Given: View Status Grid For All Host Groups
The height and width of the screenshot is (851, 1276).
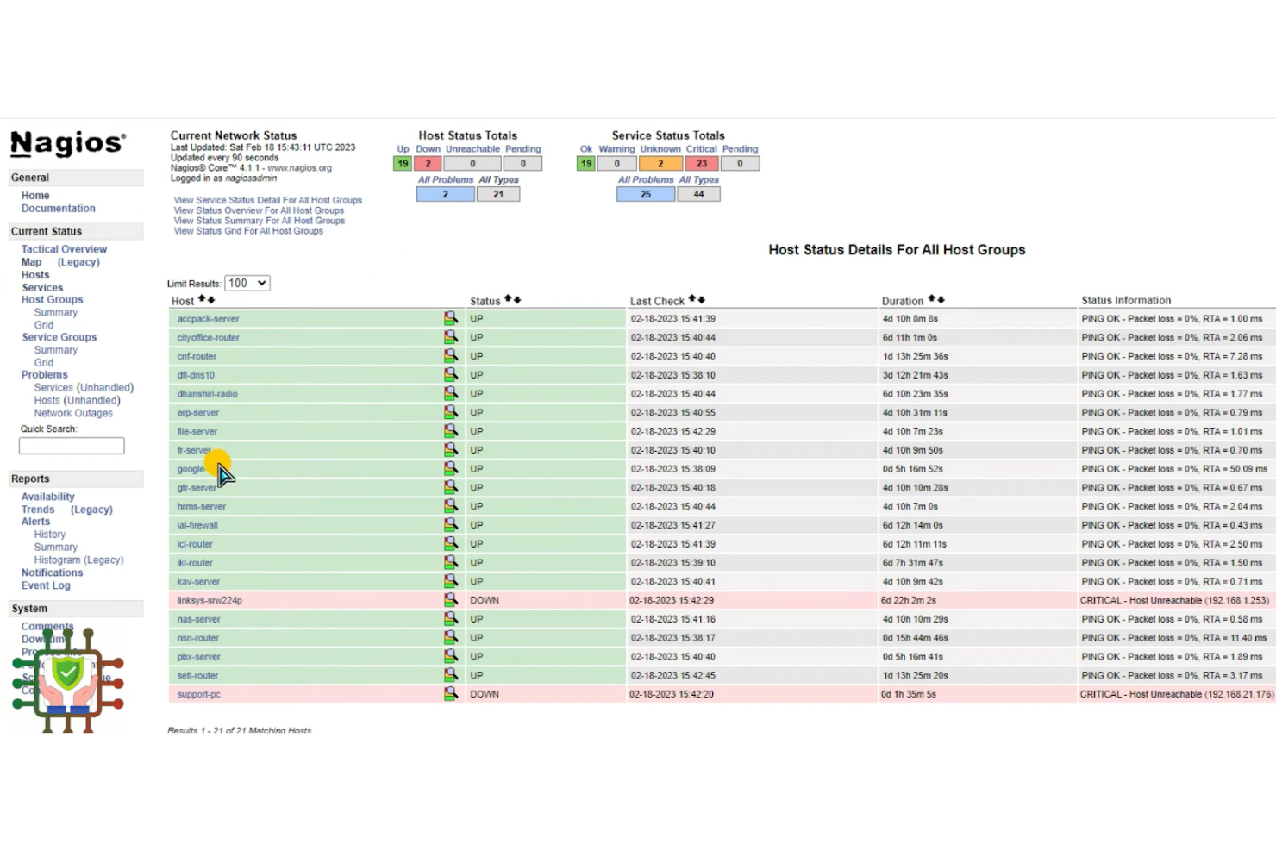Looking at the screenshot, I should [249, 230].
